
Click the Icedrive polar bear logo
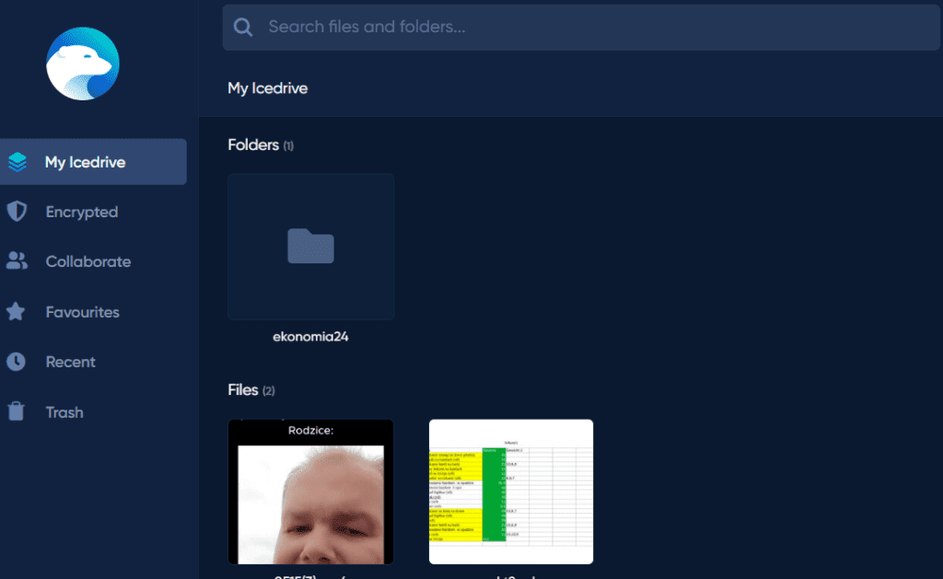83,64
